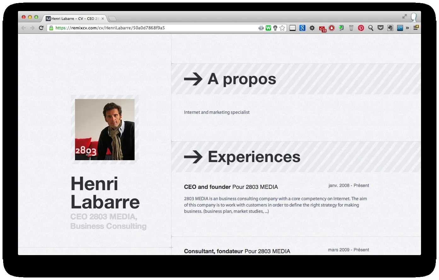Open the blue Google extension
Image resolution: width=439 pixels, height=280 pixels.
tap(302, 28)
